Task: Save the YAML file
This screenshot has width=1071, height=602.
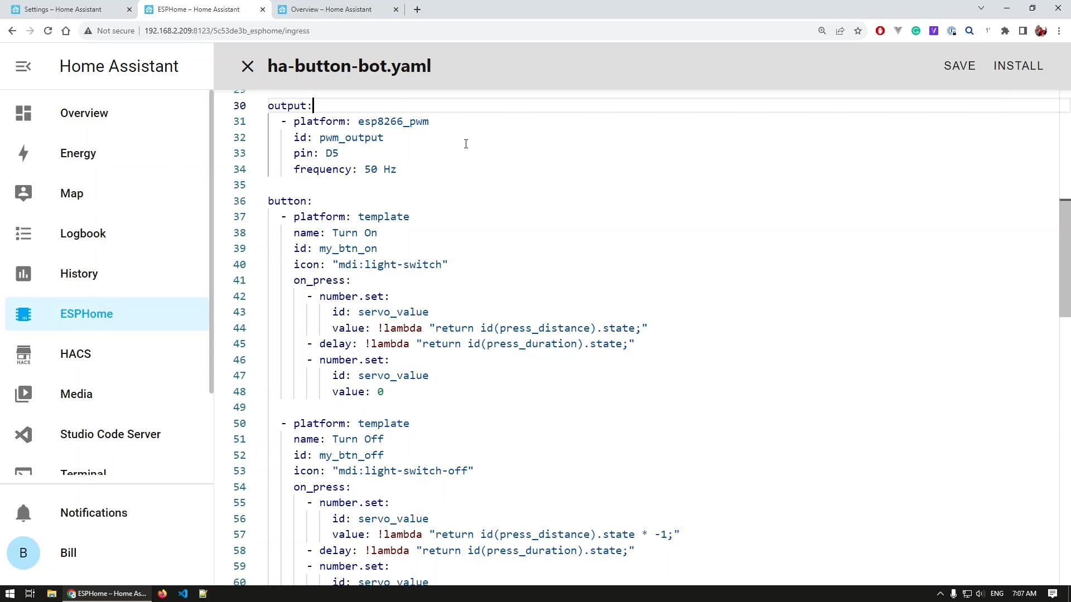Action: click(x=959, y=66)
